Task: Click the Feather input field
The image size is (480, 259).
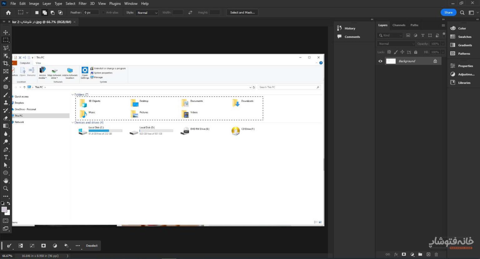Action: (91, 12)
